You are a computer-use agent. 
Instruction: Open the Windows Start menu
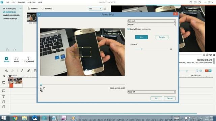click(x=3, y=118)
